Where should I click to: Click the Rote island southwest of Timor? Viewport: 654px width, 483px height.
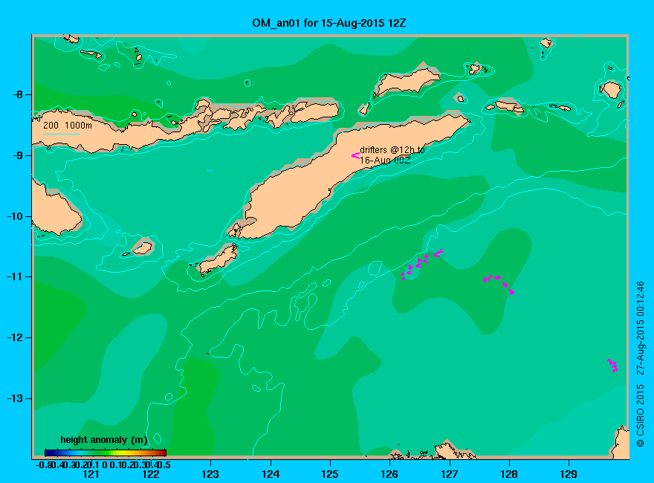coord(217,259)
